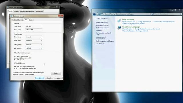Open System and Security category
Screen dimensions: 183x103
click(x=102, y=23)
